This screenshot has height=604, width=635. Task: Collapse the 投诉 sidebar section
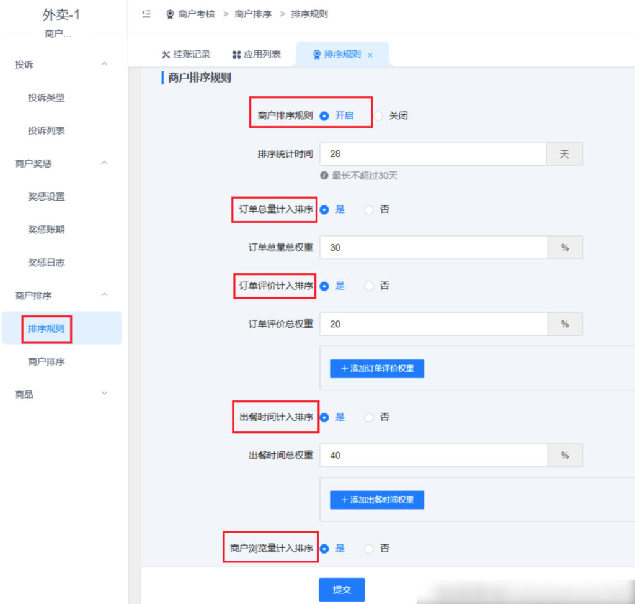click(104, 64)
